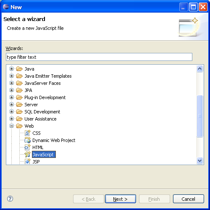Choose the HTML file wizard icon
Screen dimensions: 210x210
pyautogui.click(x=27, y=147)
